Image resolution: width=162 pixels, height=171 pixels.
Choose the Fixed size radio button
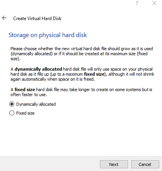click(12, 113)
